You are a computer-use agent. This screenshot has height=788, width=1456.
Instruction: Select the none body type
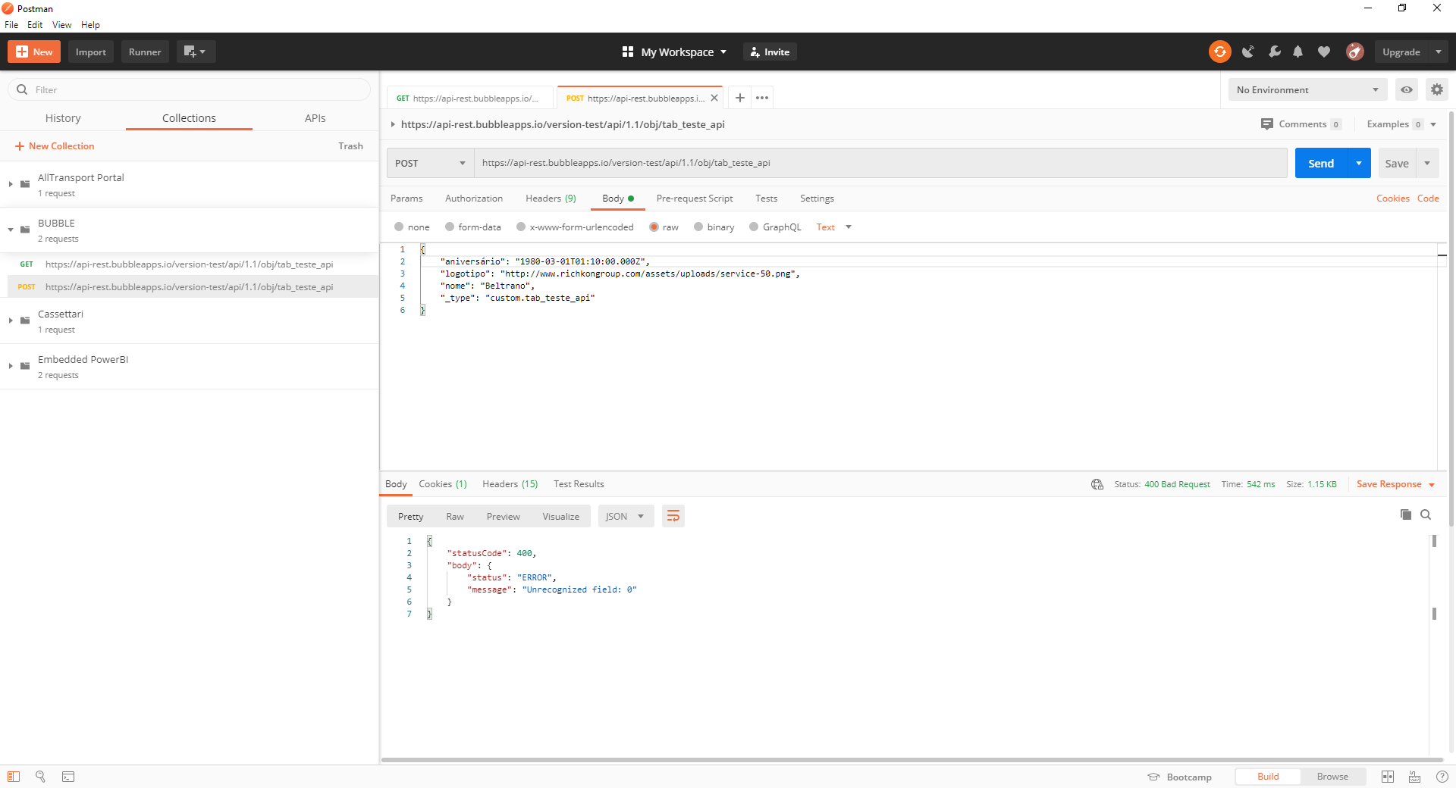[399, 227]
